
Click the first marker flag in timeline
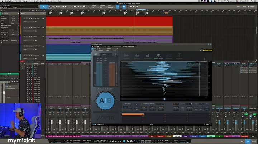[x=50, y=14]
